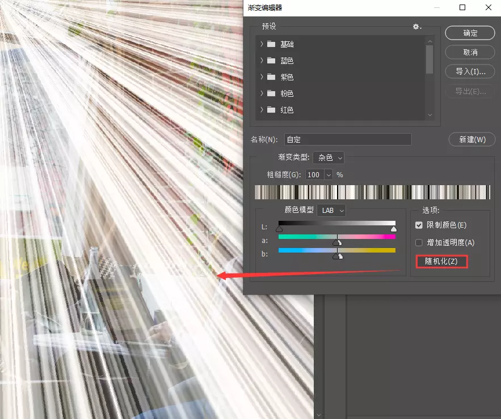Select the 红色 folder icon
This screenshot has height=419, width=501.
[x=271, y=110]
